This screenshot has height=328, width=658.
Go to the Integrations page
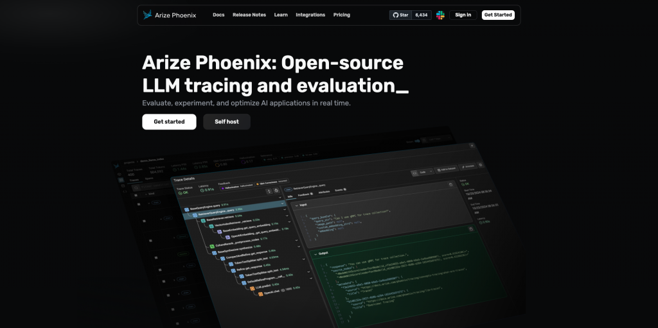point(310,15)
